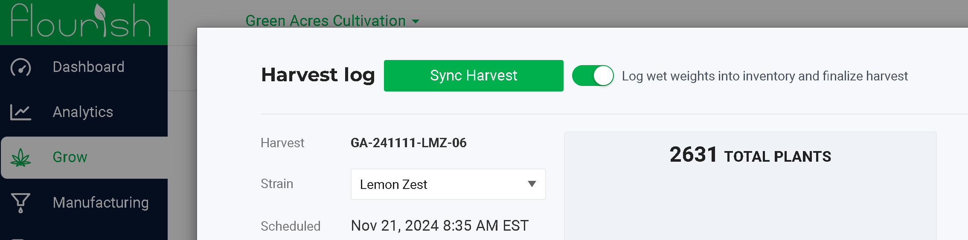Click the Manufacturing funnel icon
Viewport: 968px width, 240px height.
[20, 203]
